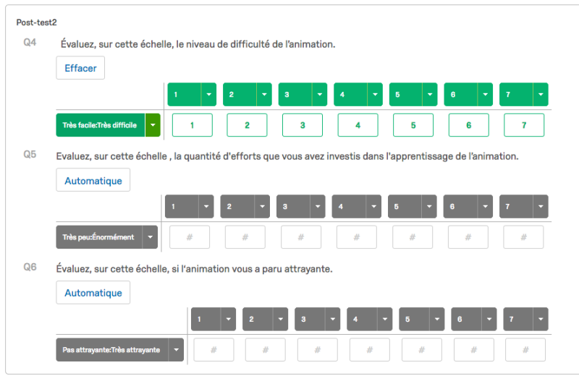Select the Q6 question label
This screenshot has height=381, width=579.
point(30,267)
